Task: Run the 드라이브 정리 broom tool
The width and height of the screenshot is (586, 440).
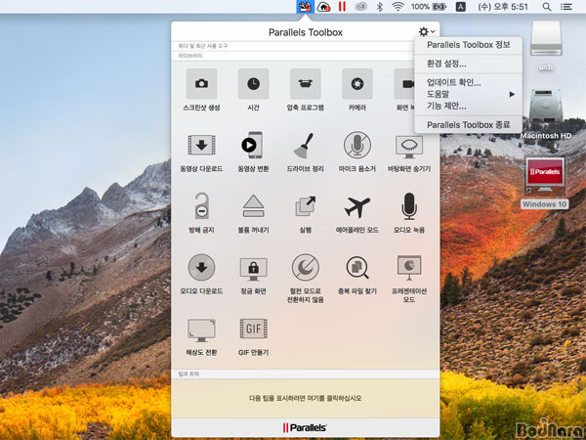Action: (x=305, y=153)
